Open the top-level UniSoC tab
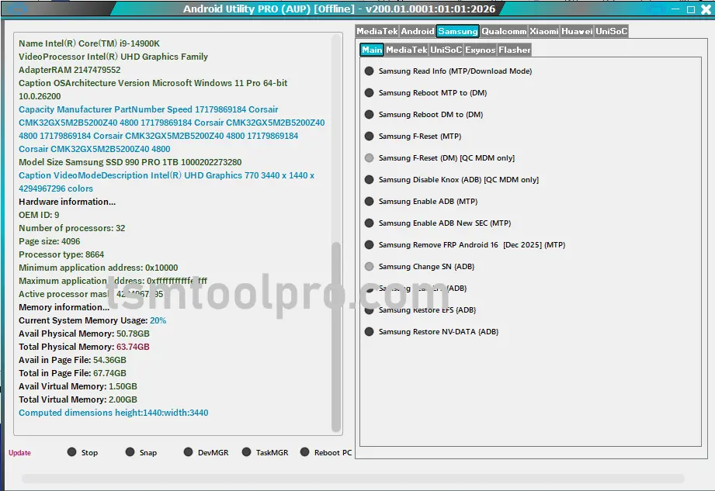715x491 pixels. (612, 32)
